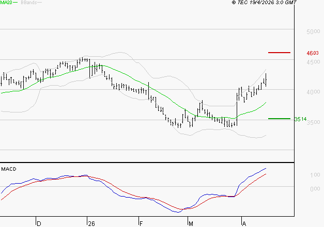The image size is (324, 227).
Task: Click the 5000 price axis label
Action: pos(313,31)
